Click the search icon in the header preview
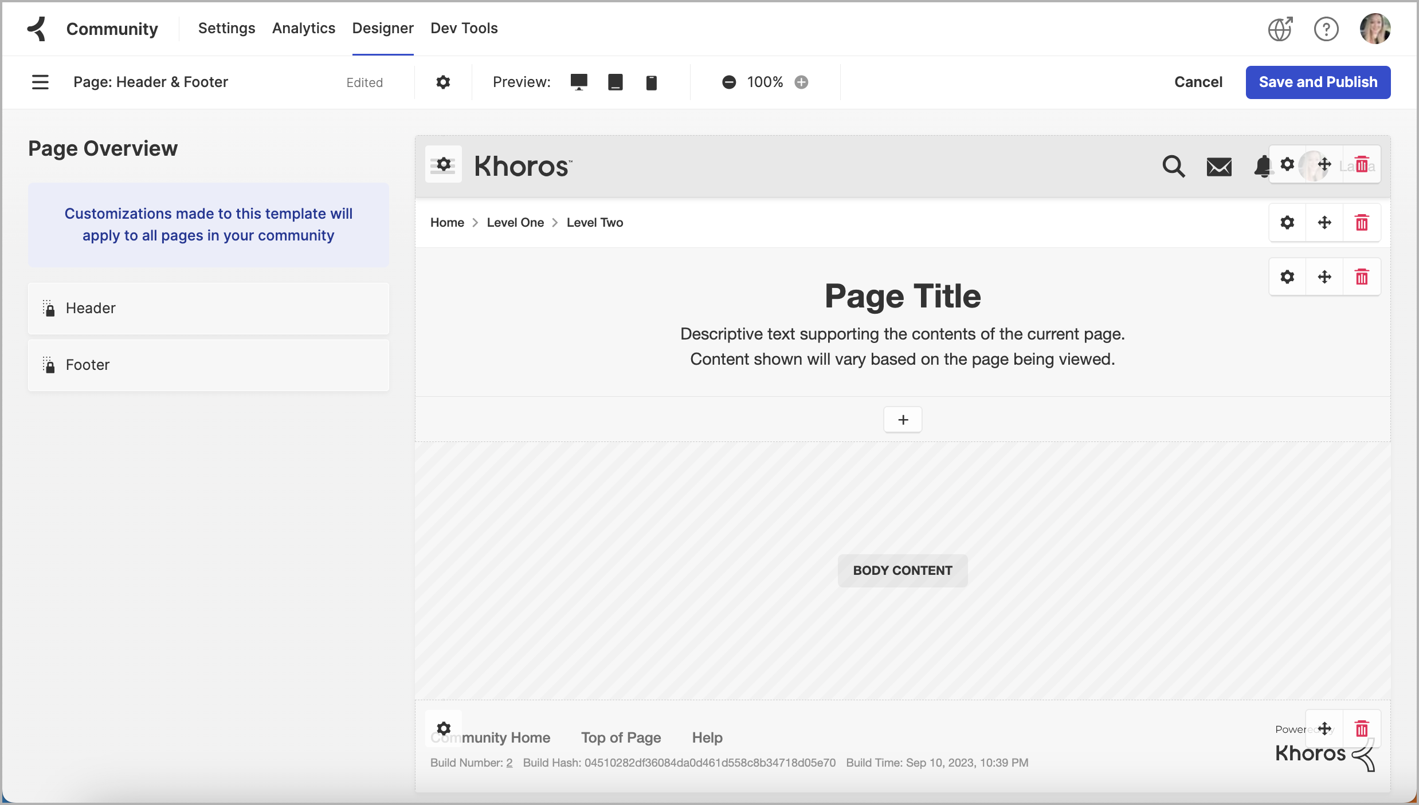The image size is (1419, 805). pos(1173,166)
